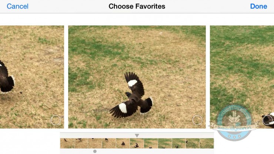Pick the fourth filmstrip thumbnail
Screen dimensions: 274x154
(109, 143)
